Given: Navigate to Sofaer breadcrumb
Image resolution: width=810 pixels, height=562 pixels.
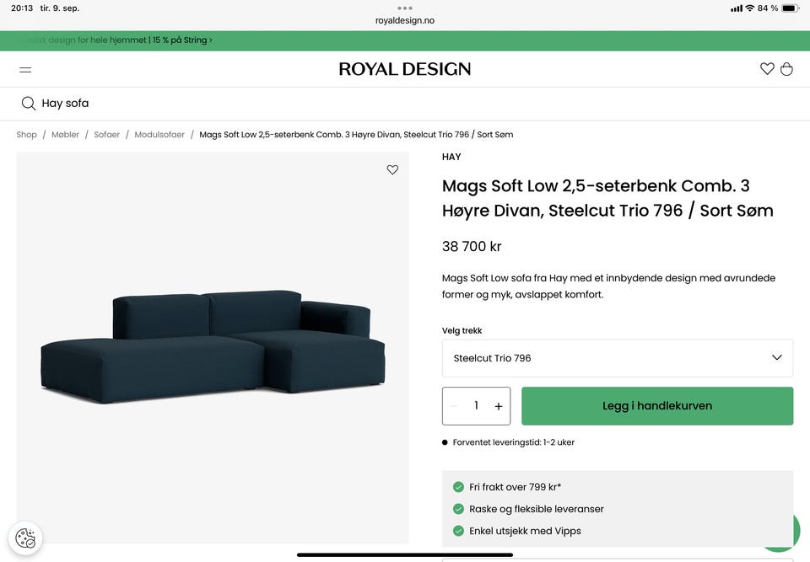Looking at the screenshot, I should 106,135.
